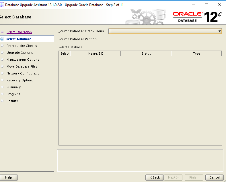The image size is (226, 182).
Task: Click the Status column header
Action: pyautogui.click(x=146, y=53)
